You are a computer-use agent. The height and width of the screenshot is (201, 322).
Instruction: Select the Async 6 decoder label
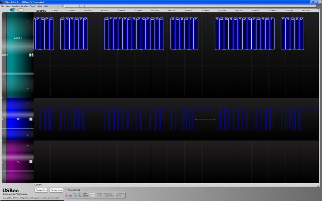(18, 38)
